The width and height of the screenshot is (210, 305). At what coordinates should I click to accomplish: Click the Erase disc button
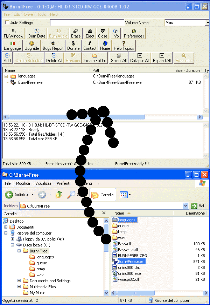pyautogui.click(x=76, y=33)
